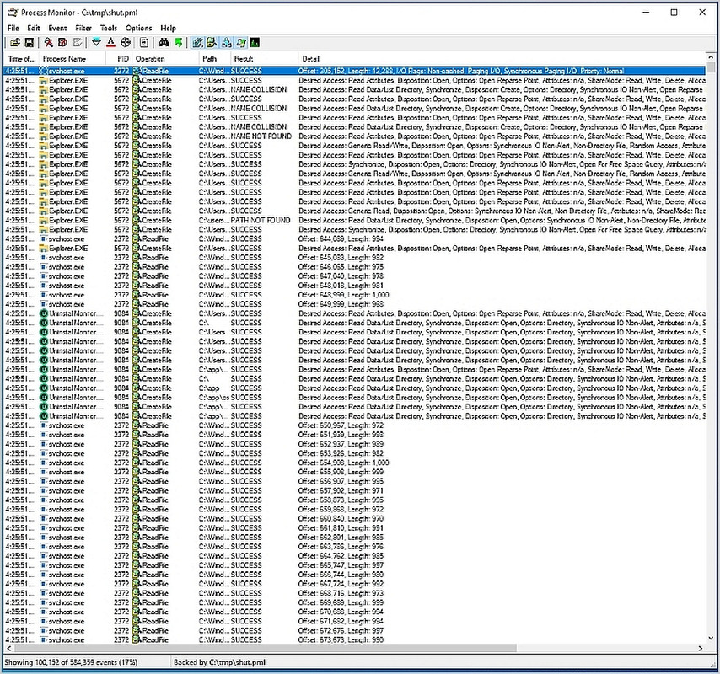This screenshot has width=720, height=674.
Task: Open the Options menu
Action: [x=138, y=28]
